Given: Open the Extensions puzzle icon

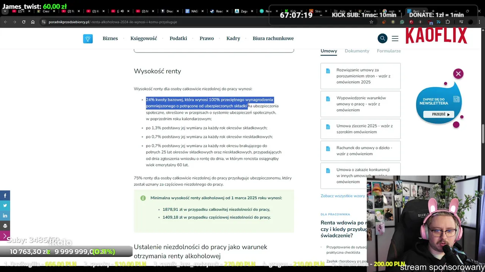Looking at the screenshot, I should click(x=447, y=22).
